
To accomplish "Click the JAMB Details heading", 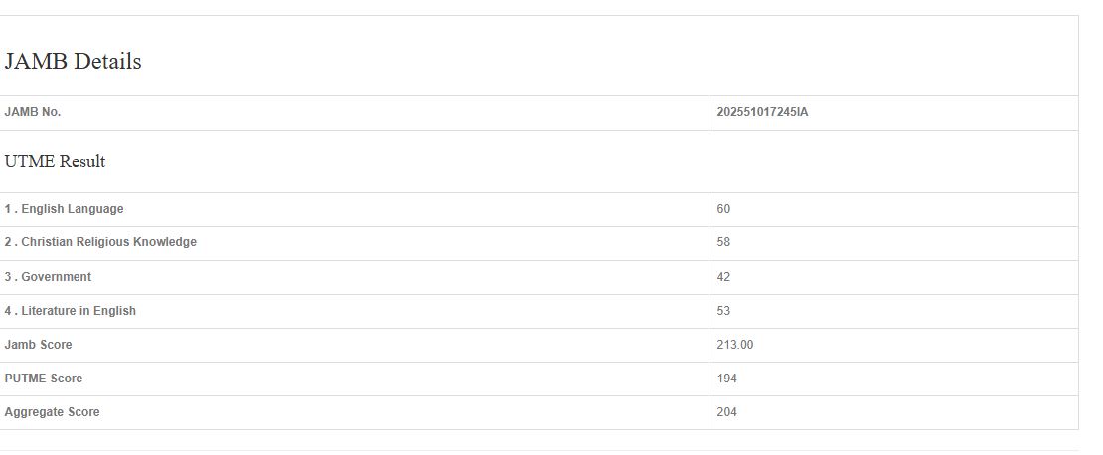I will [73, 62].
